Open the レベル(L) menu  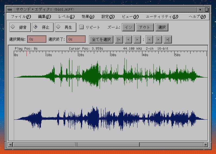click(66, 17)
